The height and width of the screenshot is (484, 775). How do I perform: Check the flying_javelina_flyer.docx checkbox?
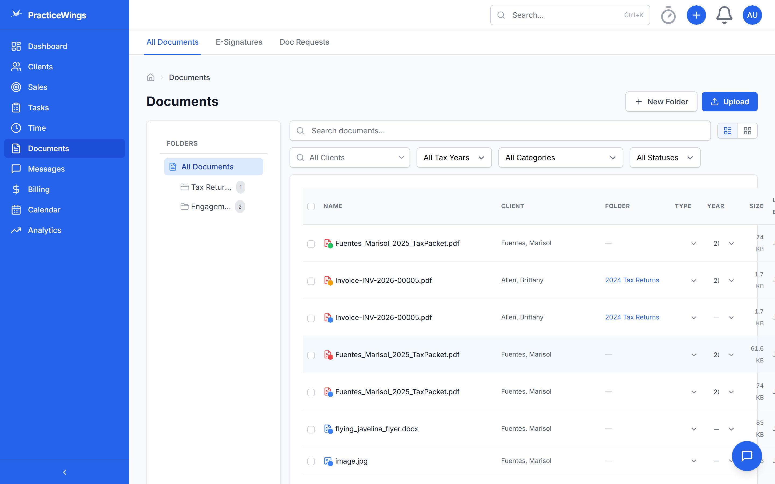tap(311, 430)
